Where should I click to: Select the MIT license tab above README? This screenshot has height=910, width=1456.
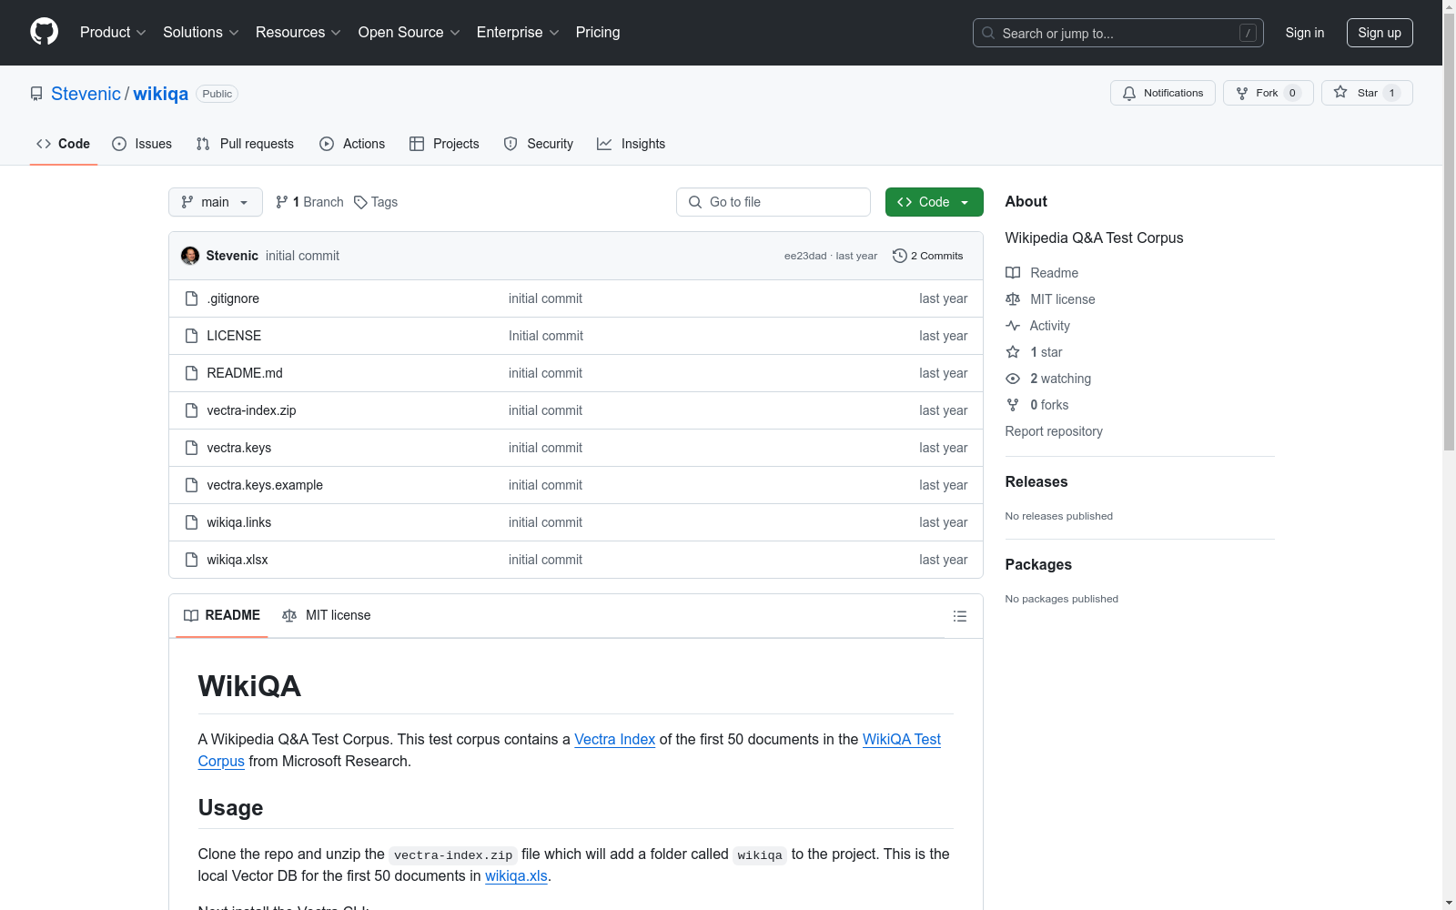[327, 615]
